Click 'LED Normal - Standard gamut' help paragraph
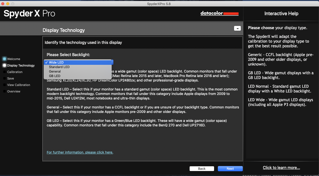Screen dimensions: 319x176 coord(280,89)
